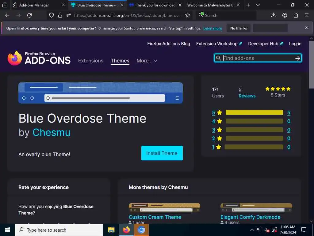The image size is (314, 236).
Task: Click the Blue Overdose Theme preview image
Action: coord(101,93)
